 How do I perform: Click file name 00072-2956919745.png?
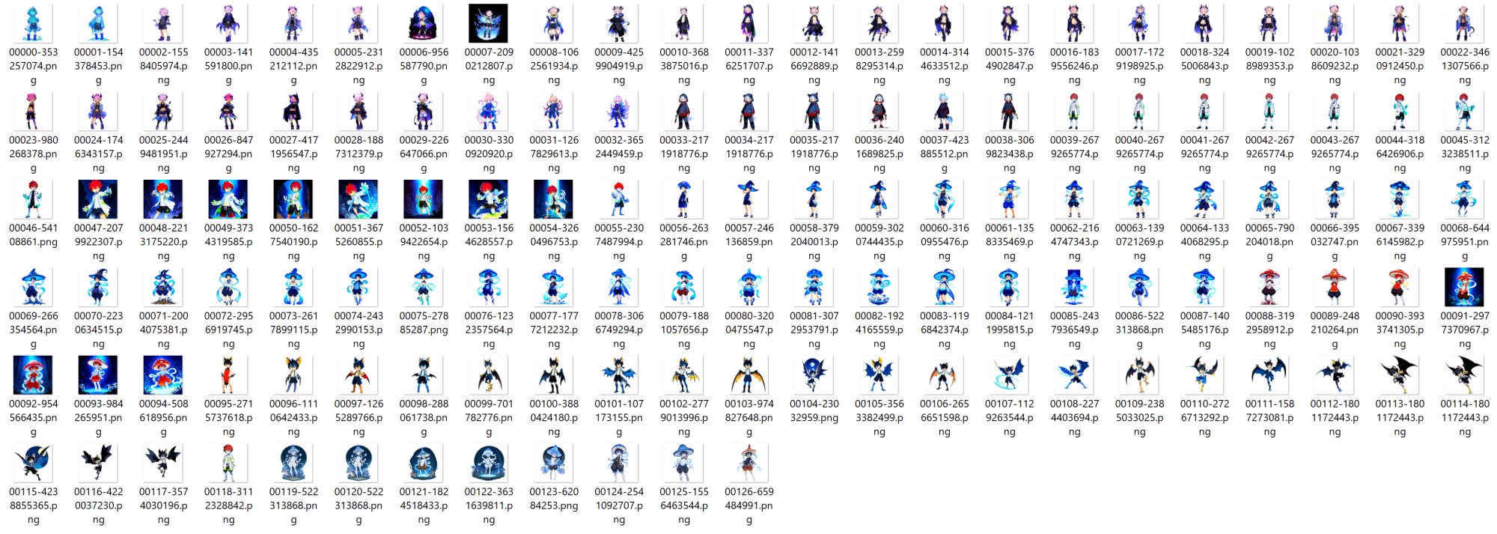point(228,330)
